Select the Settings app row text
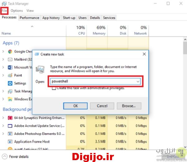The image size is (187, 162). point(20,83)
